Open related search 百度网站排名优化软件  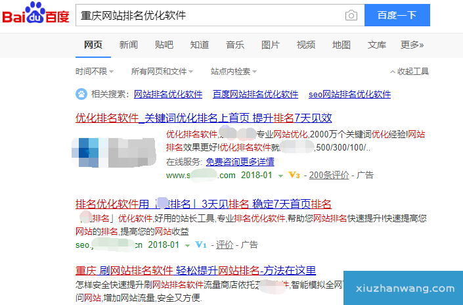click(x=255, y=94)
